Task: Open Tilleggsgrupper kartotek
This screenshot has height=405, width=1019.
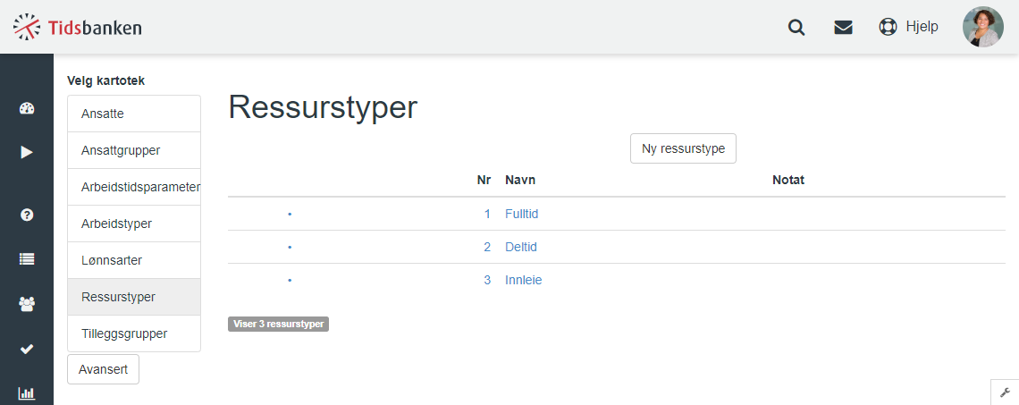Action: click(x=134, y=333)
